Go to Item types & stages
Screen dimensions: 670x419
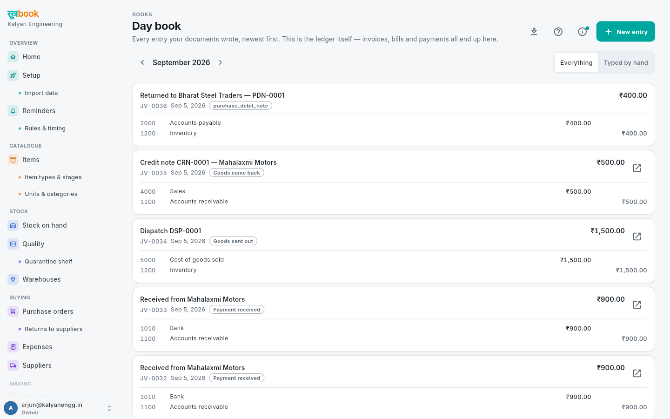(x=53, y=177)
